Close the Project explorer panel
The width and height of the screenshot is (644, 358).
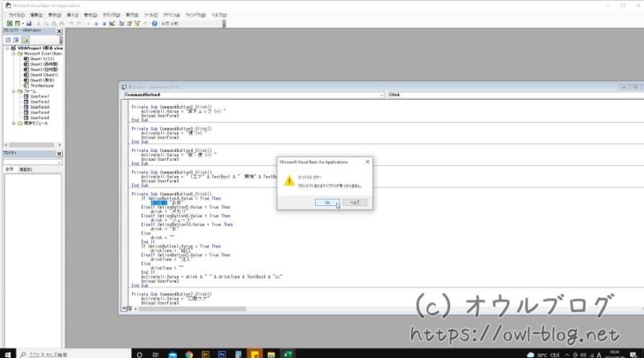tap(60, 30)
